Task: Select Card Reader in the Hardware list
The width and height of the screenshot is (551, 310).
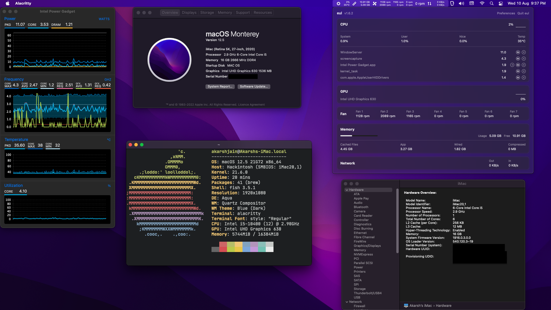Action: pyautogui.click(x=363, y=216)
